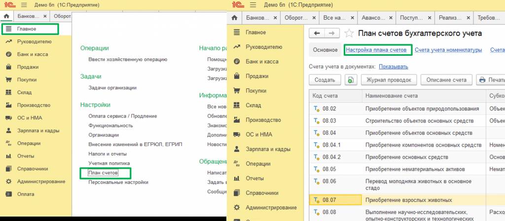
Task: Open Счета учета номенклатуры link
Action: pos(448,50)
